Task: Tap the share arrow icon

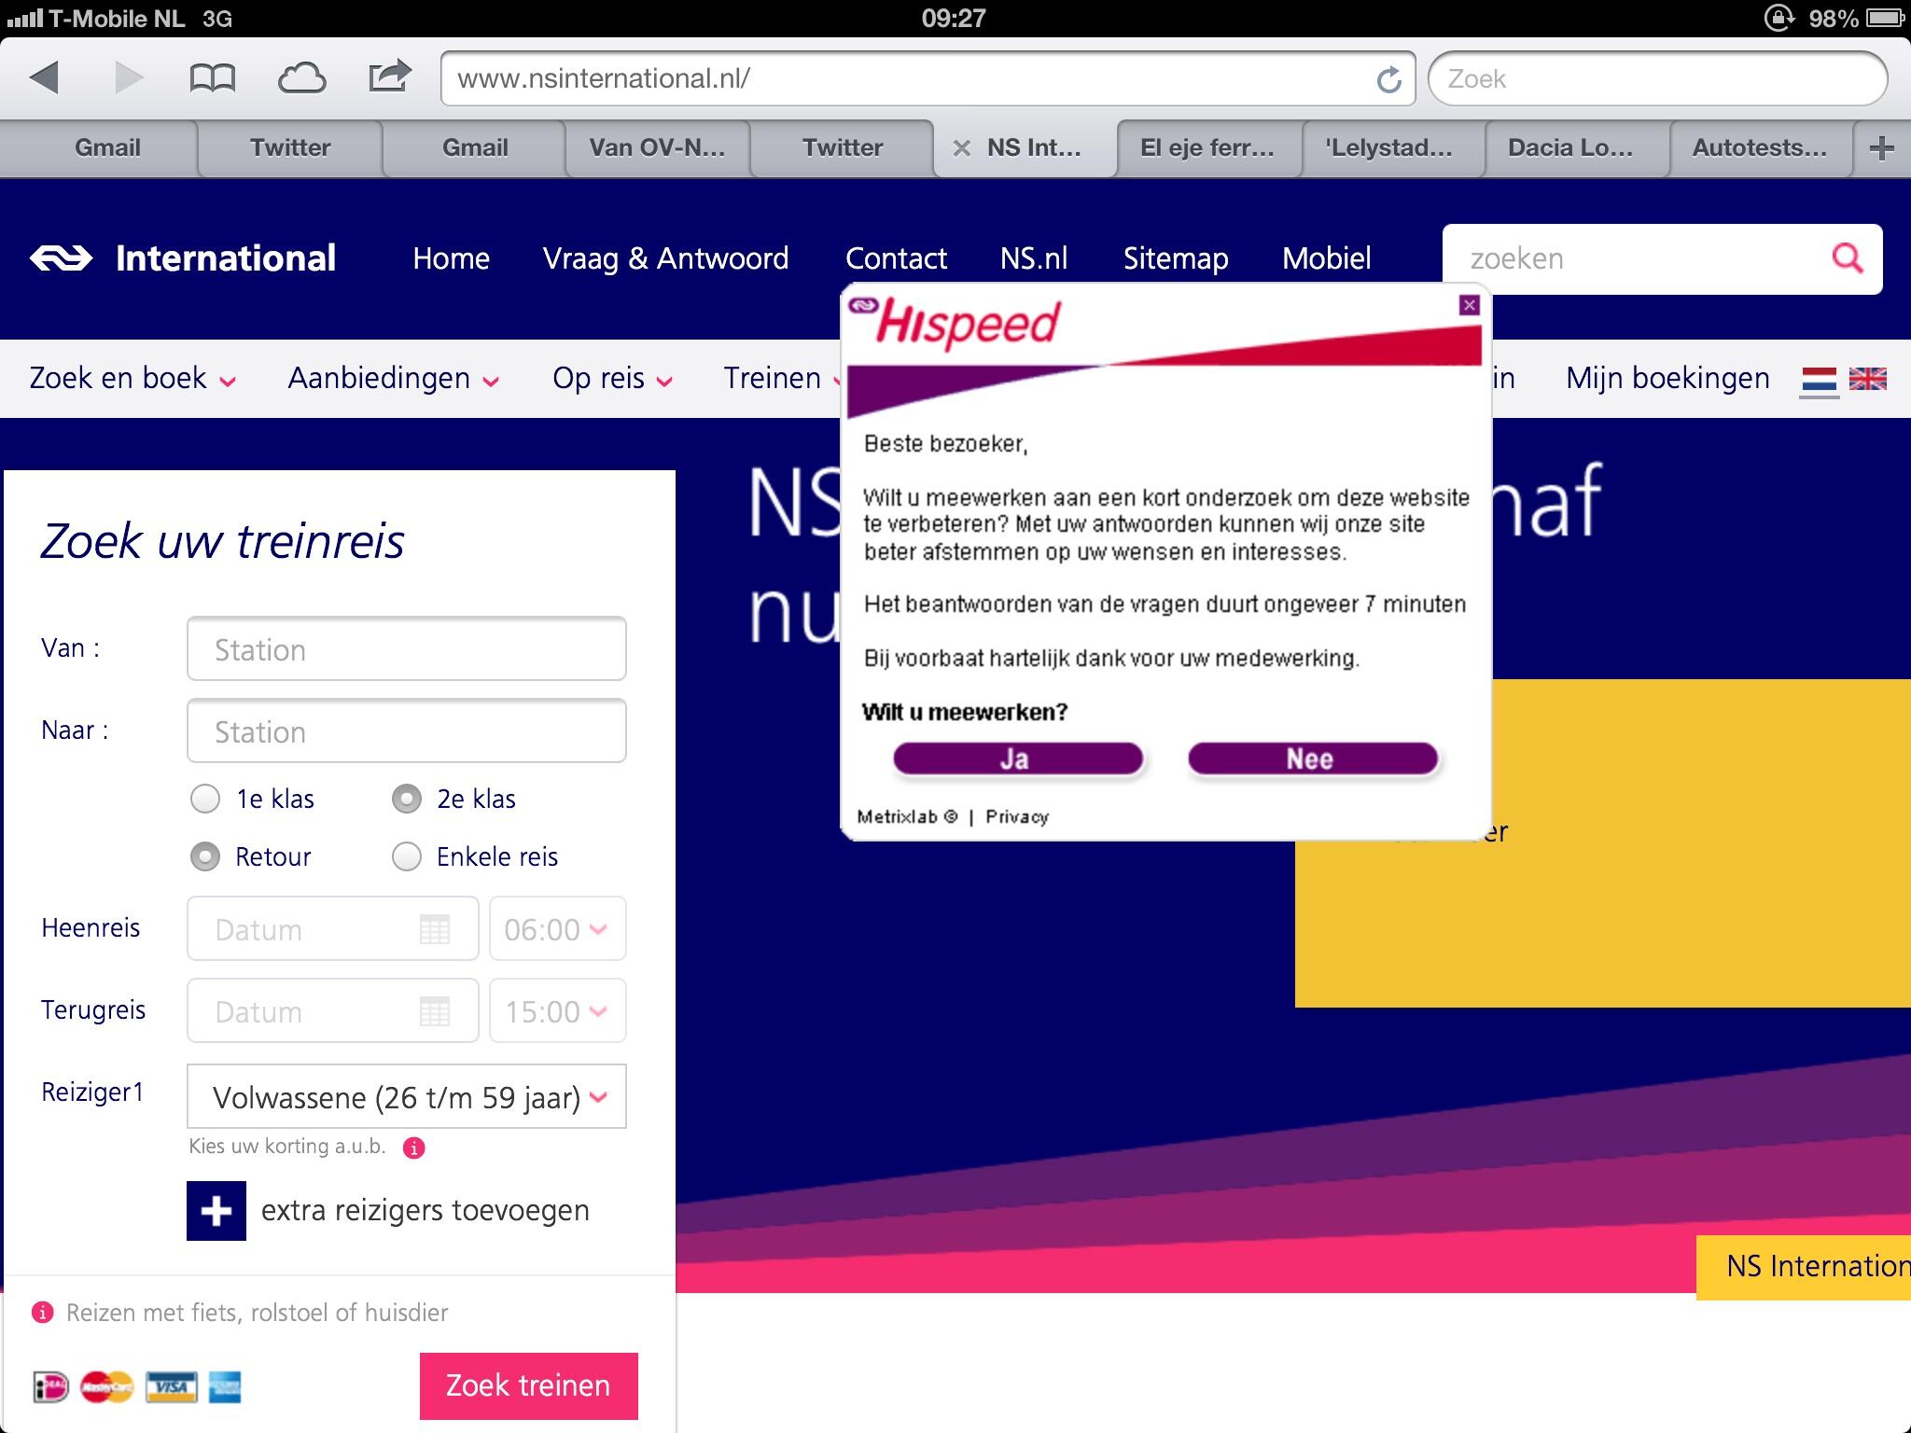Action: coord(390,77)
